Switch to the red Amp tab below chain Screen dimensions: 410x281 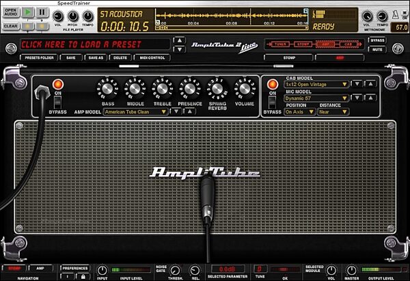(x=340, y=57)
